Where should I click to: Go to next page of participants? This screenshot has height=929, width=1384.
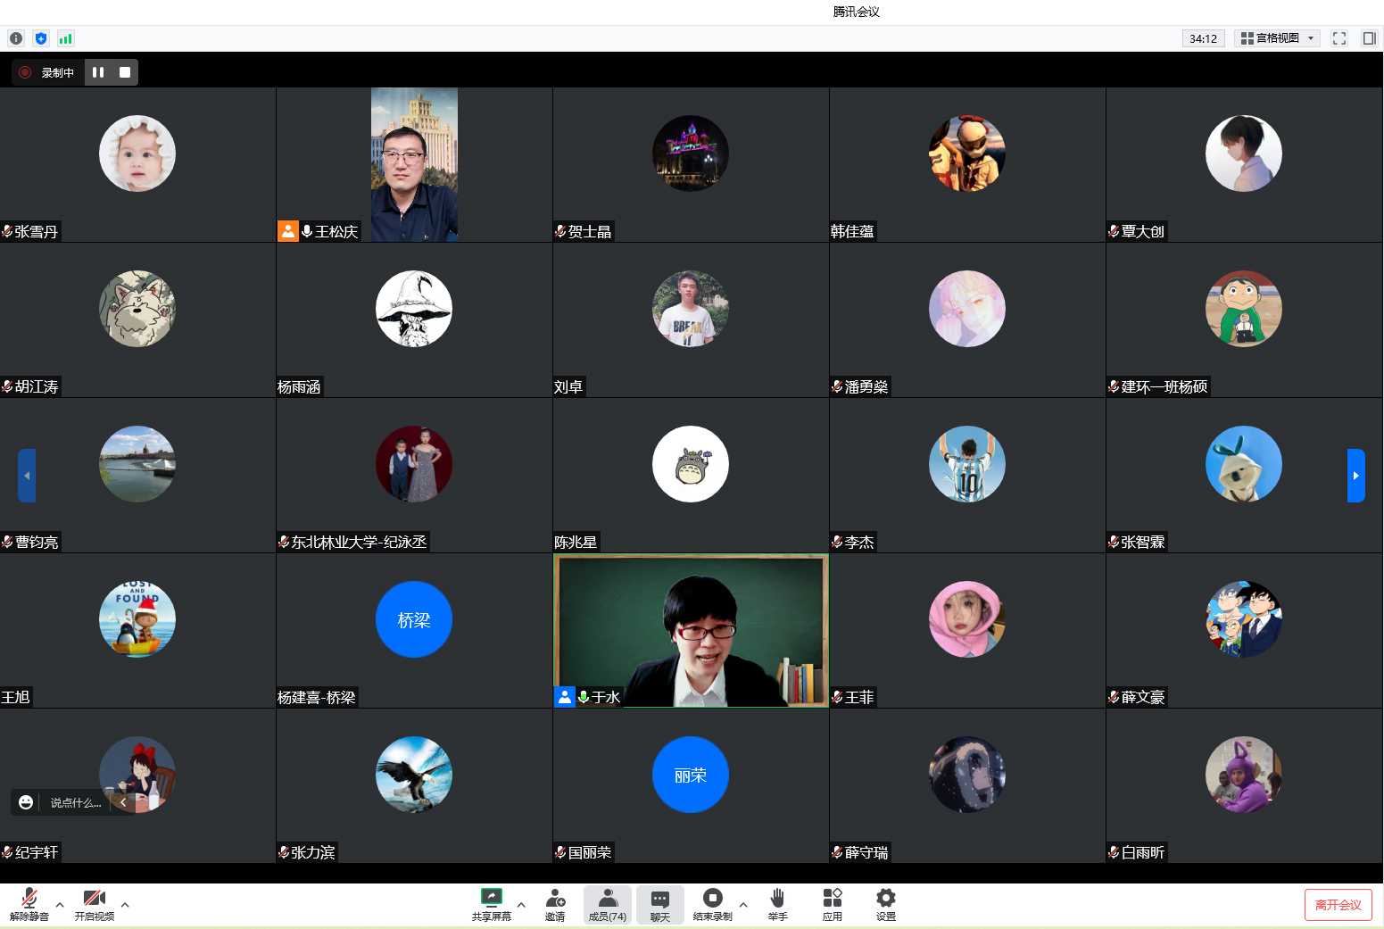[x=1355, y=476]
